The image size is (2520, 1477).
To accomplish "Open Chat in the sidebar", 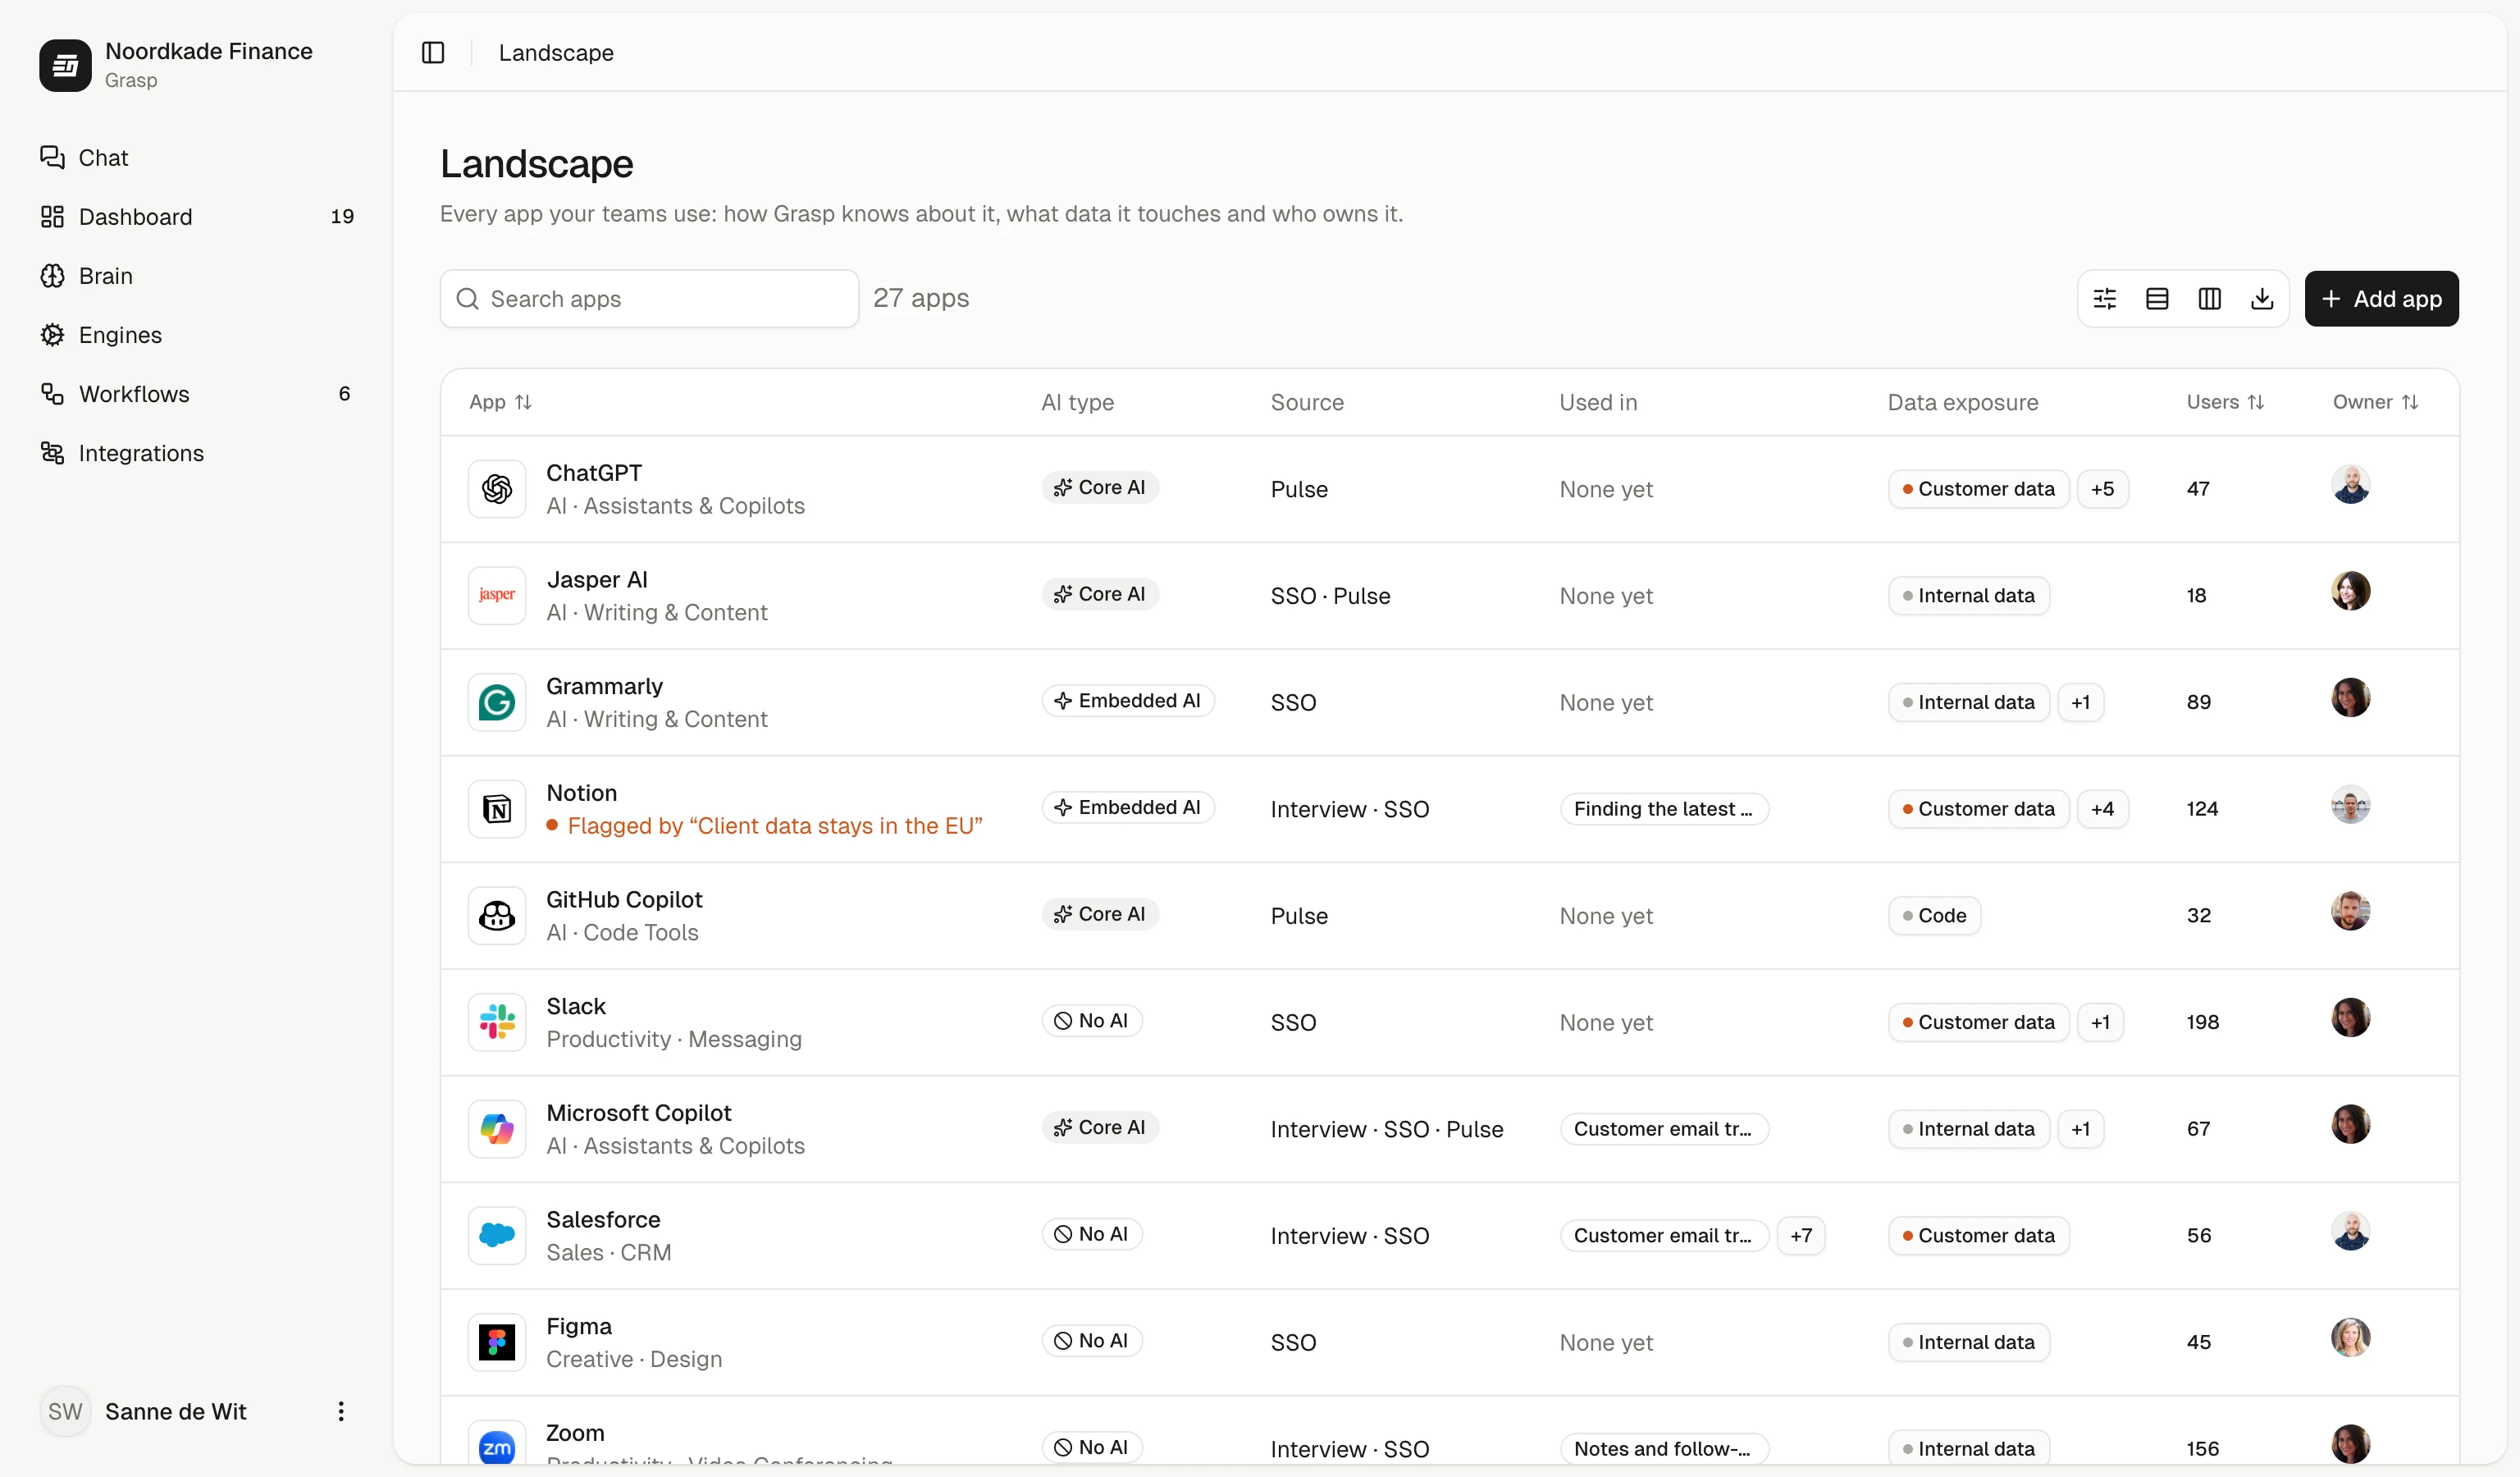I will (x=197, y=158).
